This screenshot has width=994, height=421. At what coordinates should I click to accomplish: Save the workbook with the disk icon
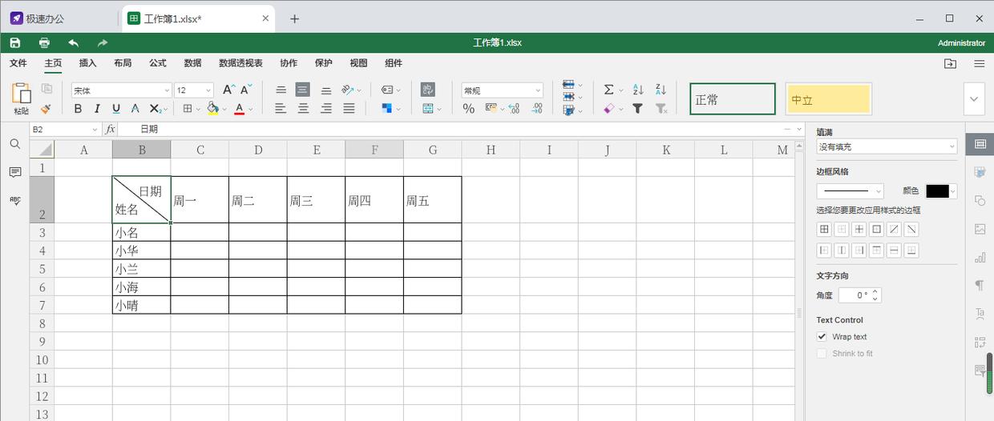(x=15, y=42)
